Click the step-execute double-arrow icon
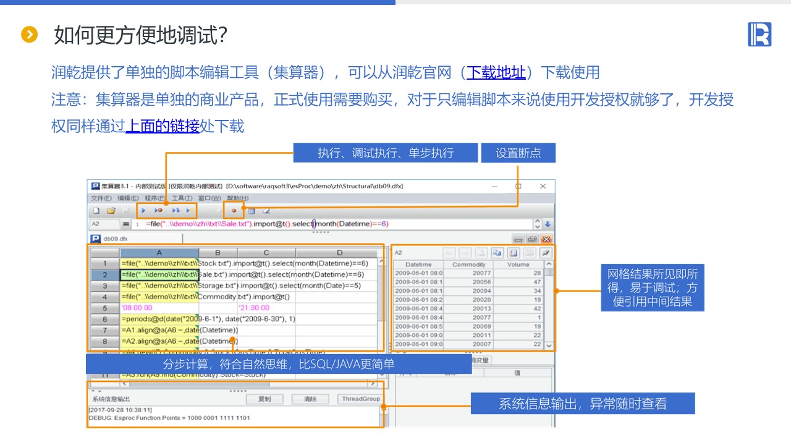Screen dimensions: 791x445 click(x=176, y=211)
